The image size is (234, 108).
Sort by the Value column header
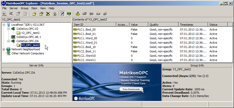tap(139, 25)
